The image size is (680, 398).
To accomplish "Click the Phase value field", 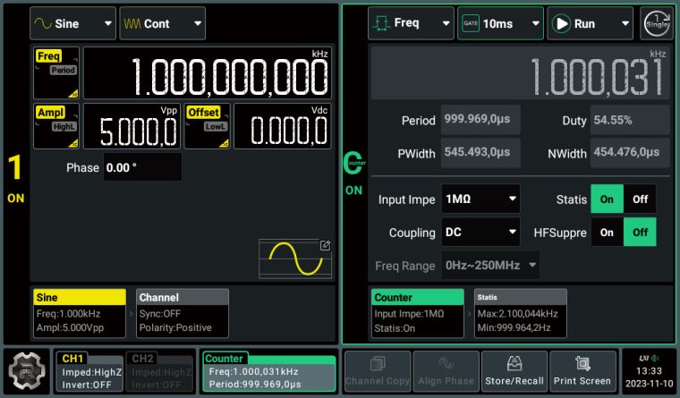I will 141,167.
